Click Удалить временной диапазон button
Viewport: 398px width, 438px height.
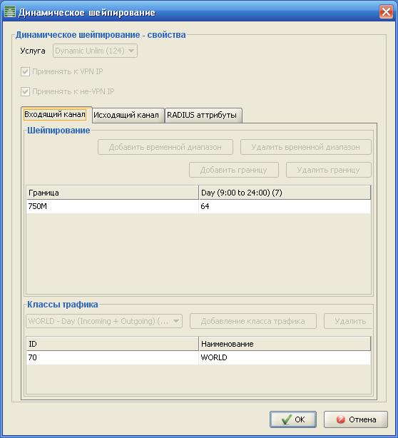pos(306,147)
